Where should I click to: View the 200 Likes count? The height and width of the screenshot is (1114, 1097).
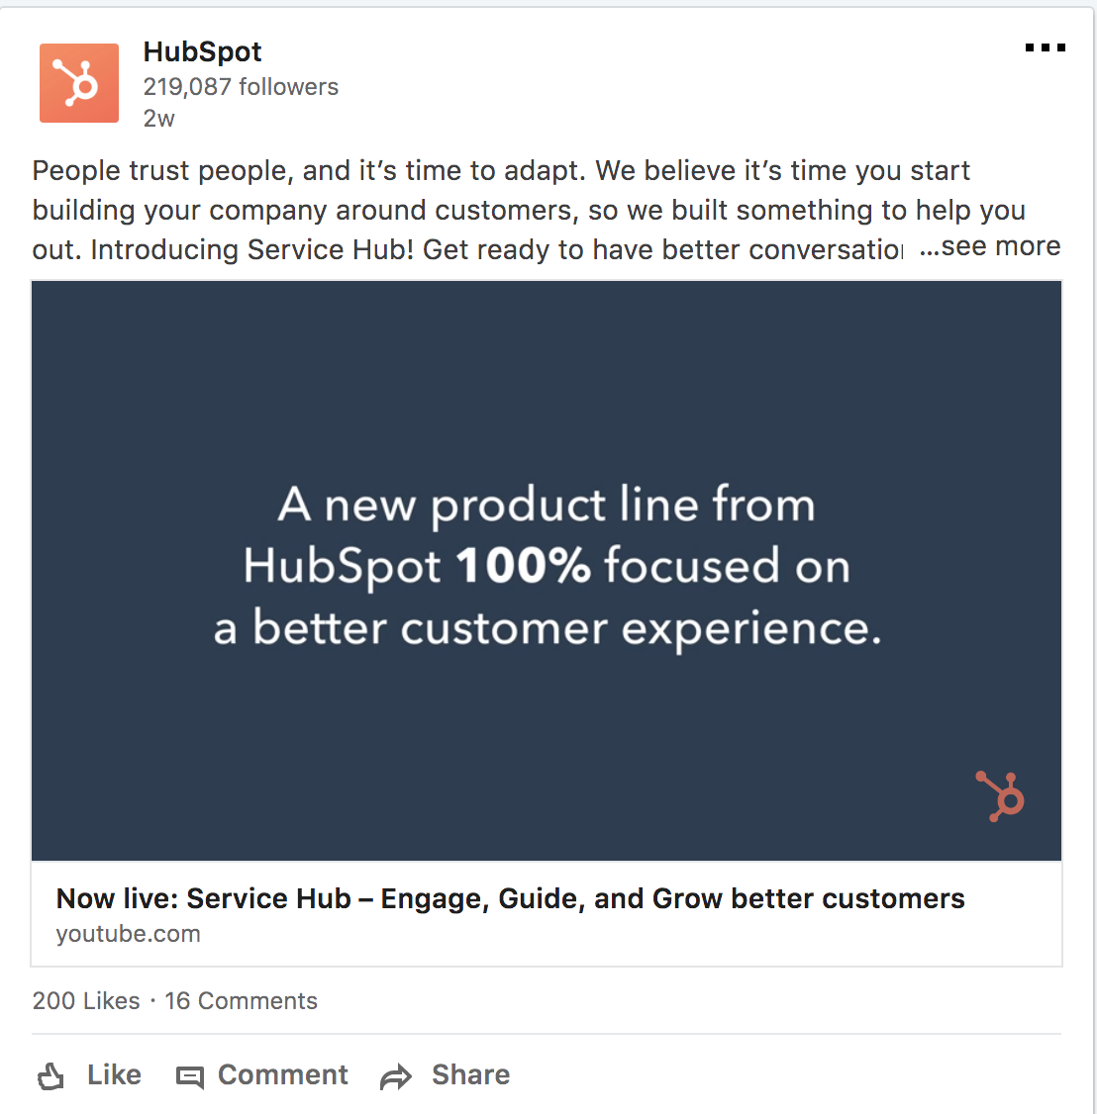tap(86, 1001)
